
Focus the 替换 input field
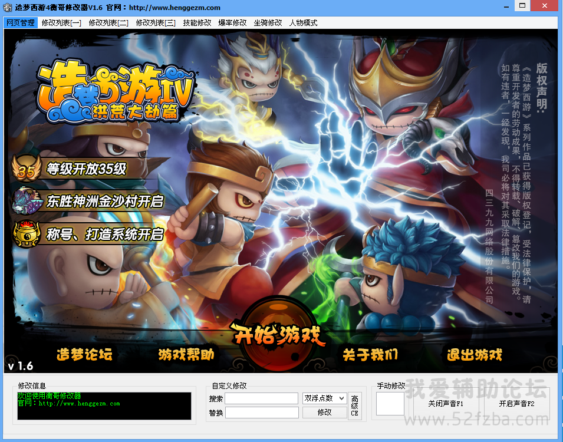point(262,413)
